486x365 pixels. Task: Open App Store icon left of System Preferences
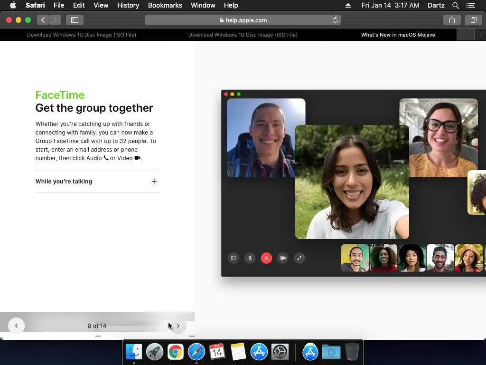tap(259, 352)
